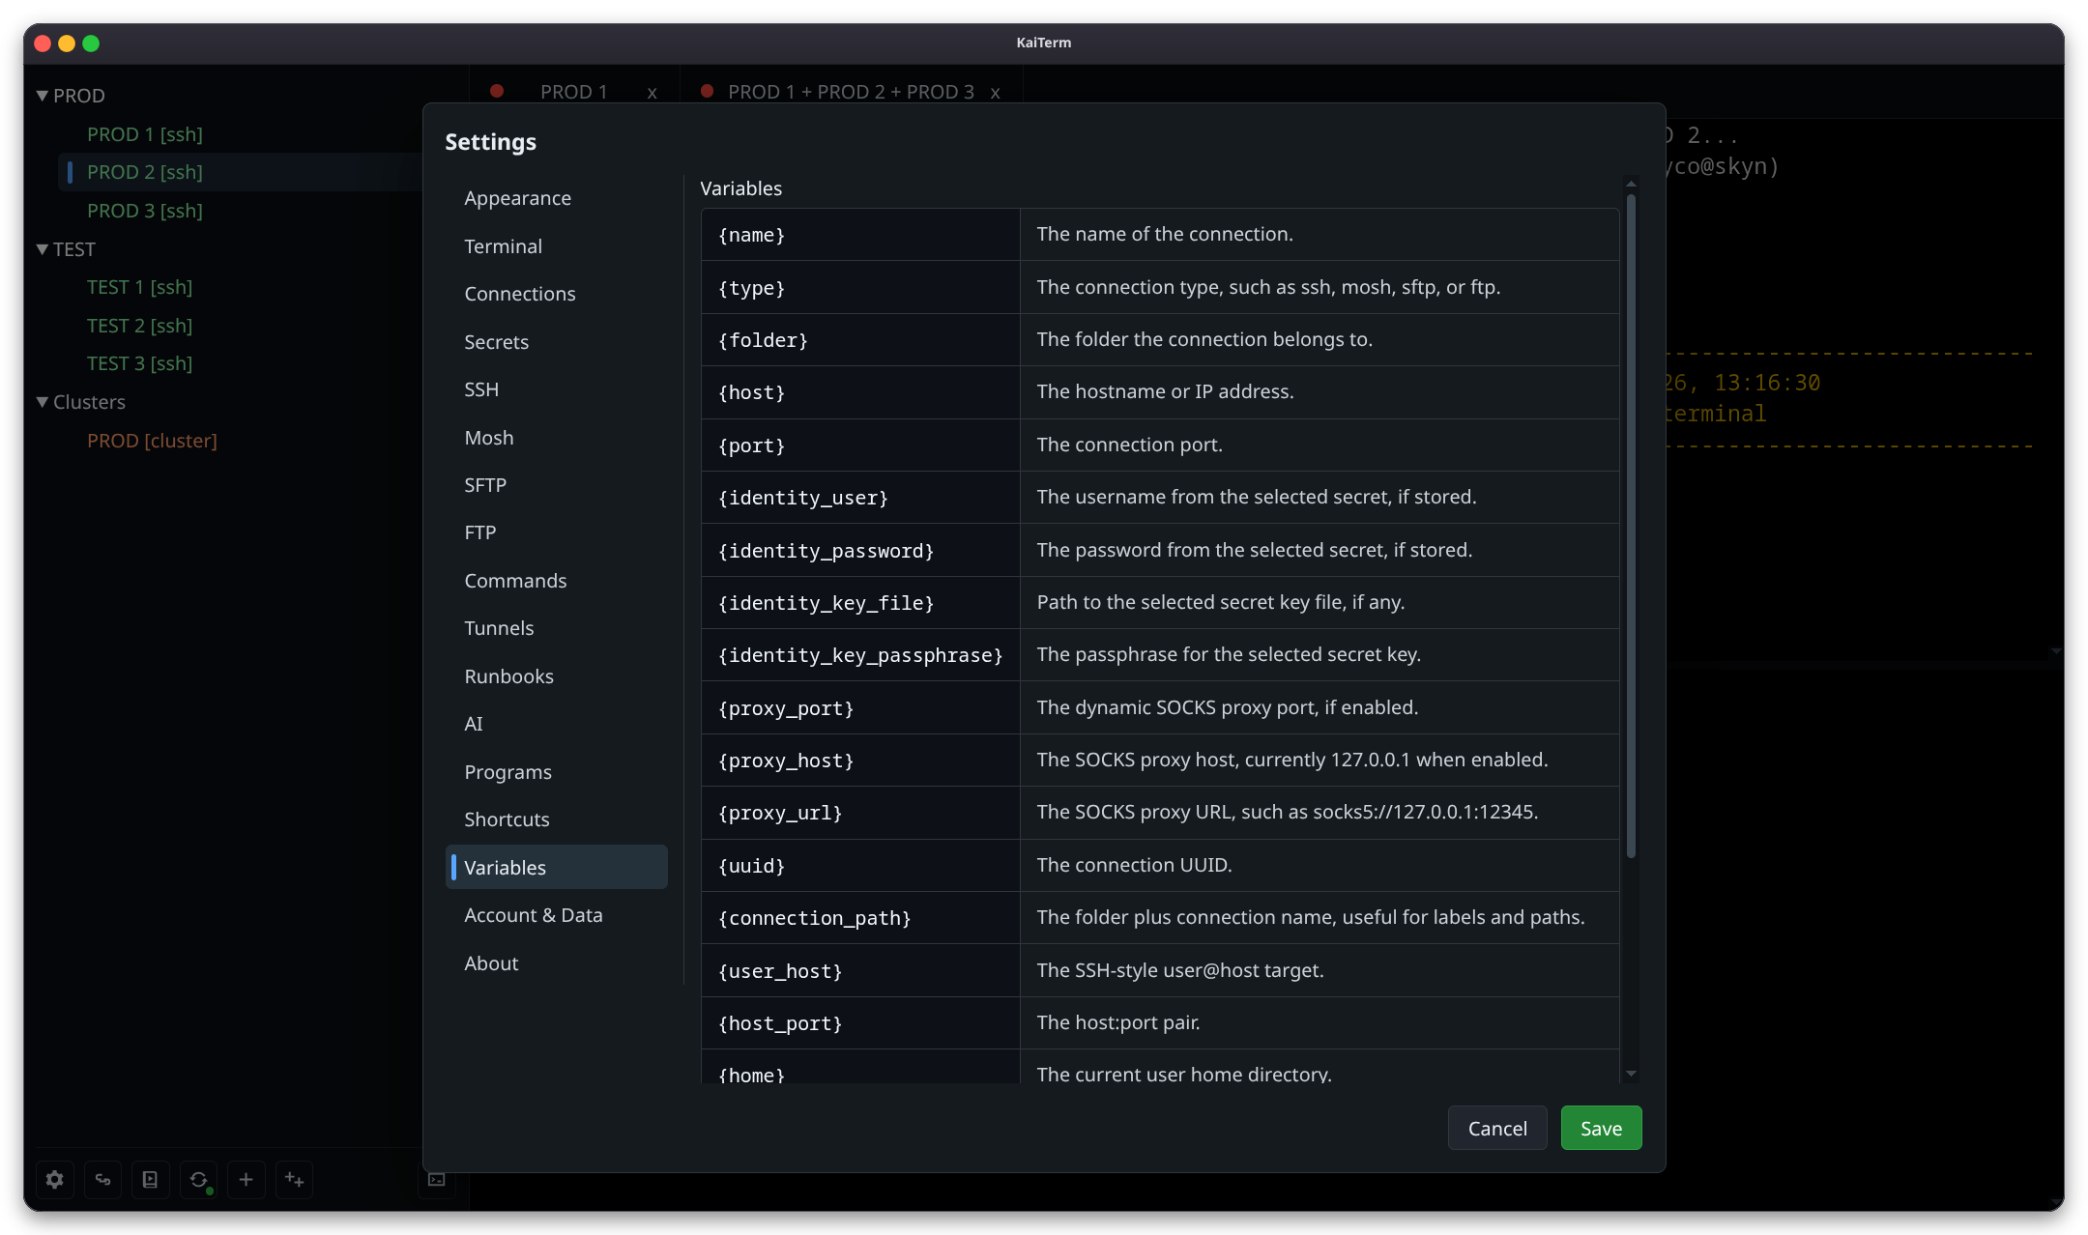The height and width of the screenshot is (1235, 2088).
Task: Select the TEST 1 [ssh] connection
Action: click(x=140, y=287)
